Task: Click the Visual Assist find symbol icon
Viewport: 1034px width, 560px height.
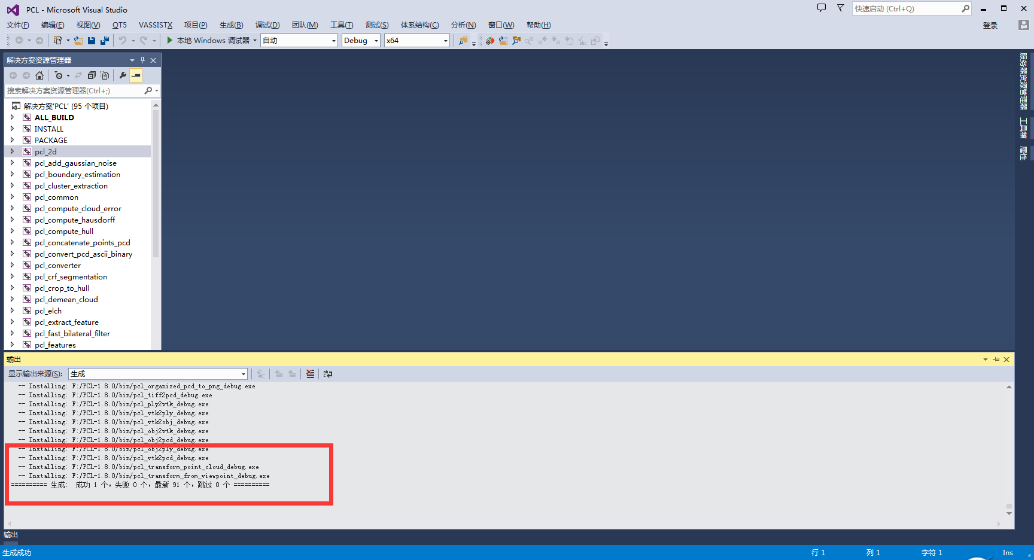Action: (x=516, y=41)
